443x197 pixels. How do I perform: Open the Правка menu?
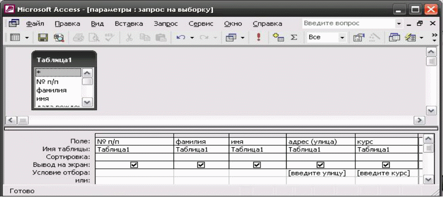click(x=68, y=24)
